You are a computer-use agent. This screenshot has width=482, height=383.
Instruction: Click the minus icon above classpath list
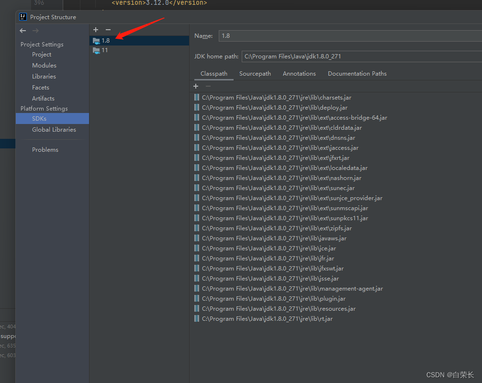pos(207,86)
